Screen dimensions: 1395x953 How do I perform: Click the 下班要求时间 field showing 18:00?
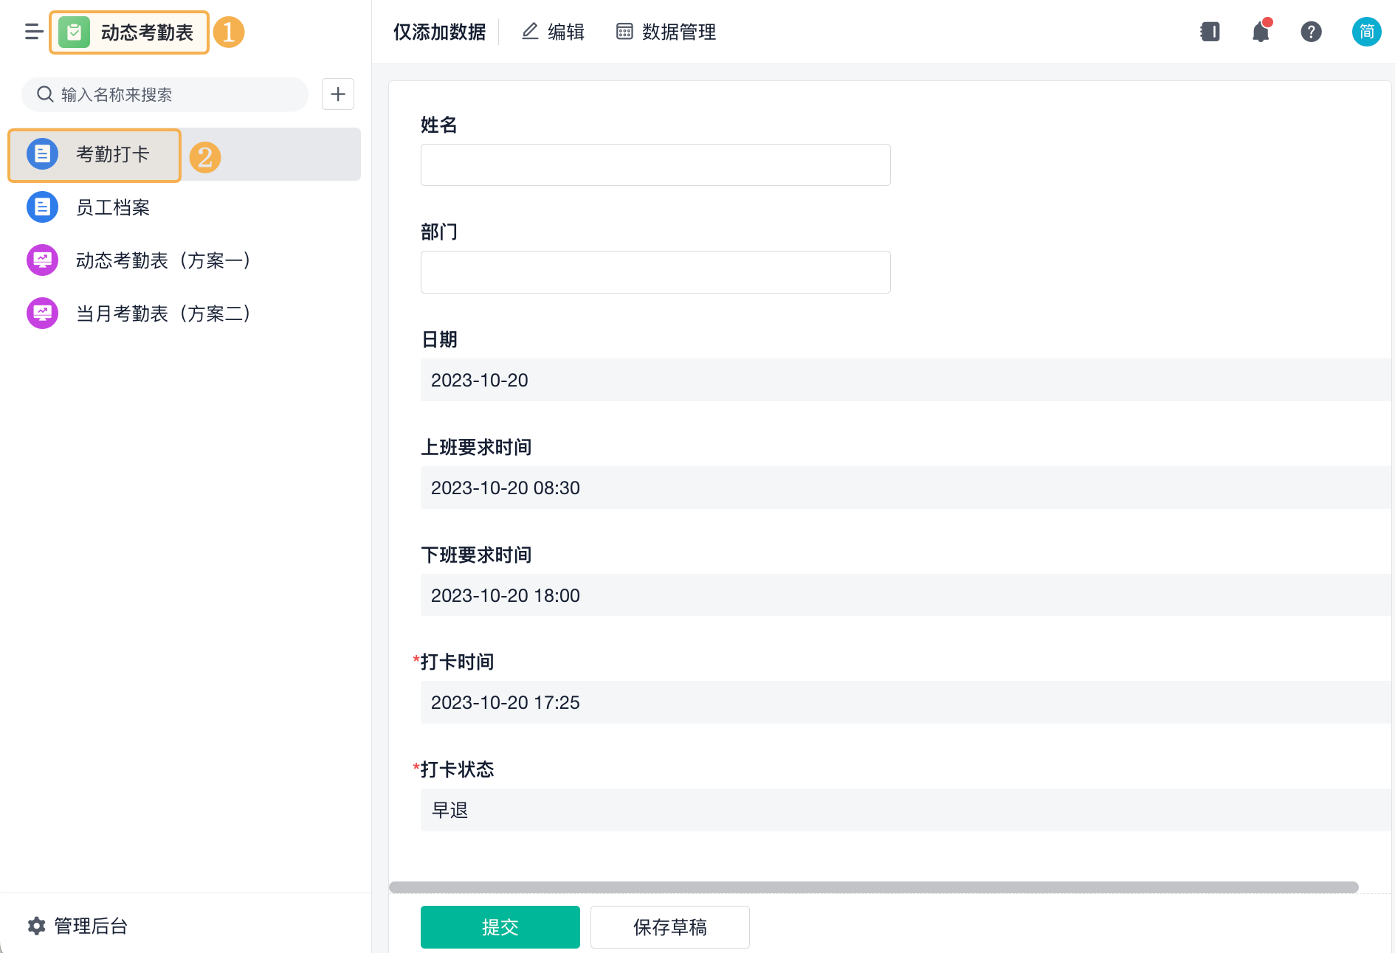[x=906, y=595]
